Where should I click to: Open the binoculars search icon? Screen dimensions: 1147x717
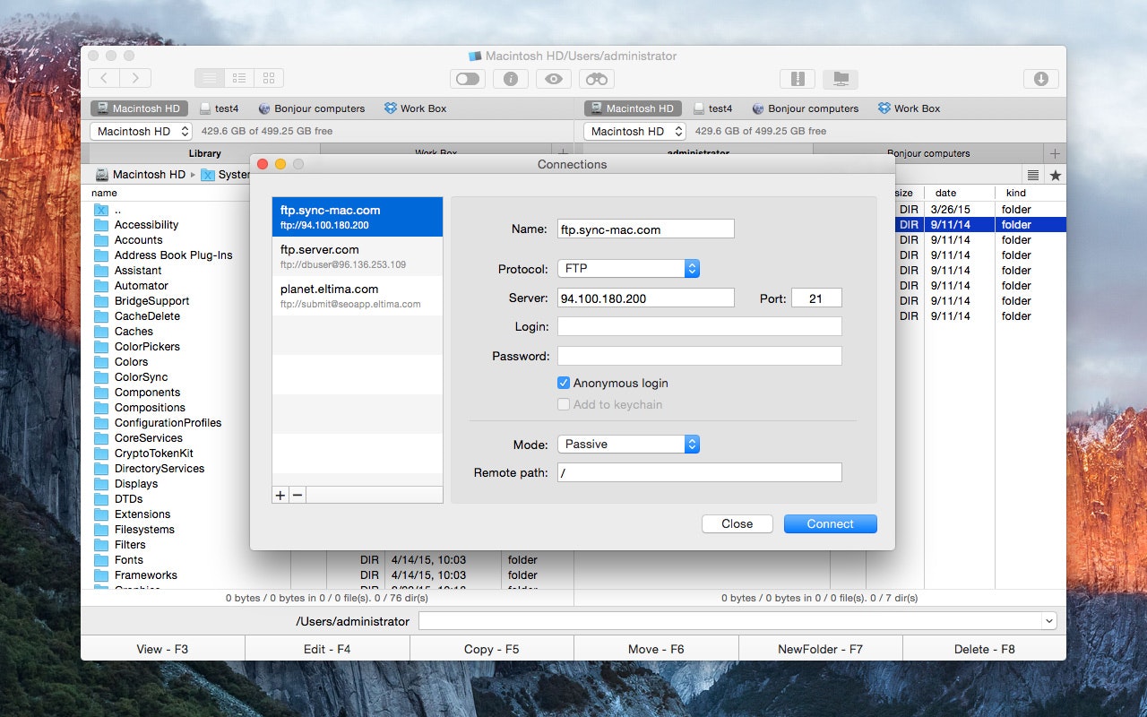click(597, 79)
